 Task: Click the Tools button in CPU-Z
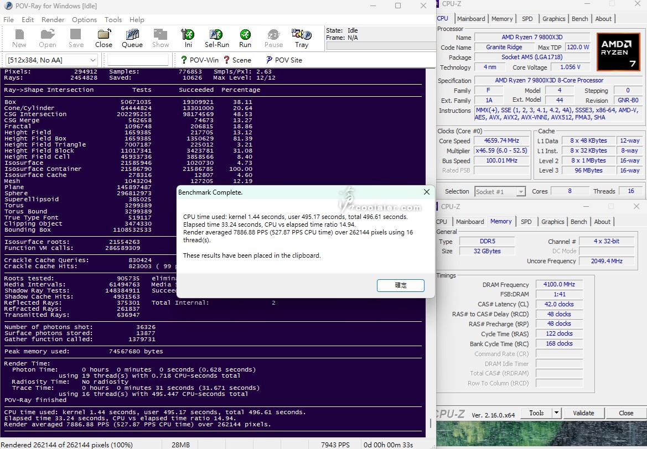click(x=536, y=413)
